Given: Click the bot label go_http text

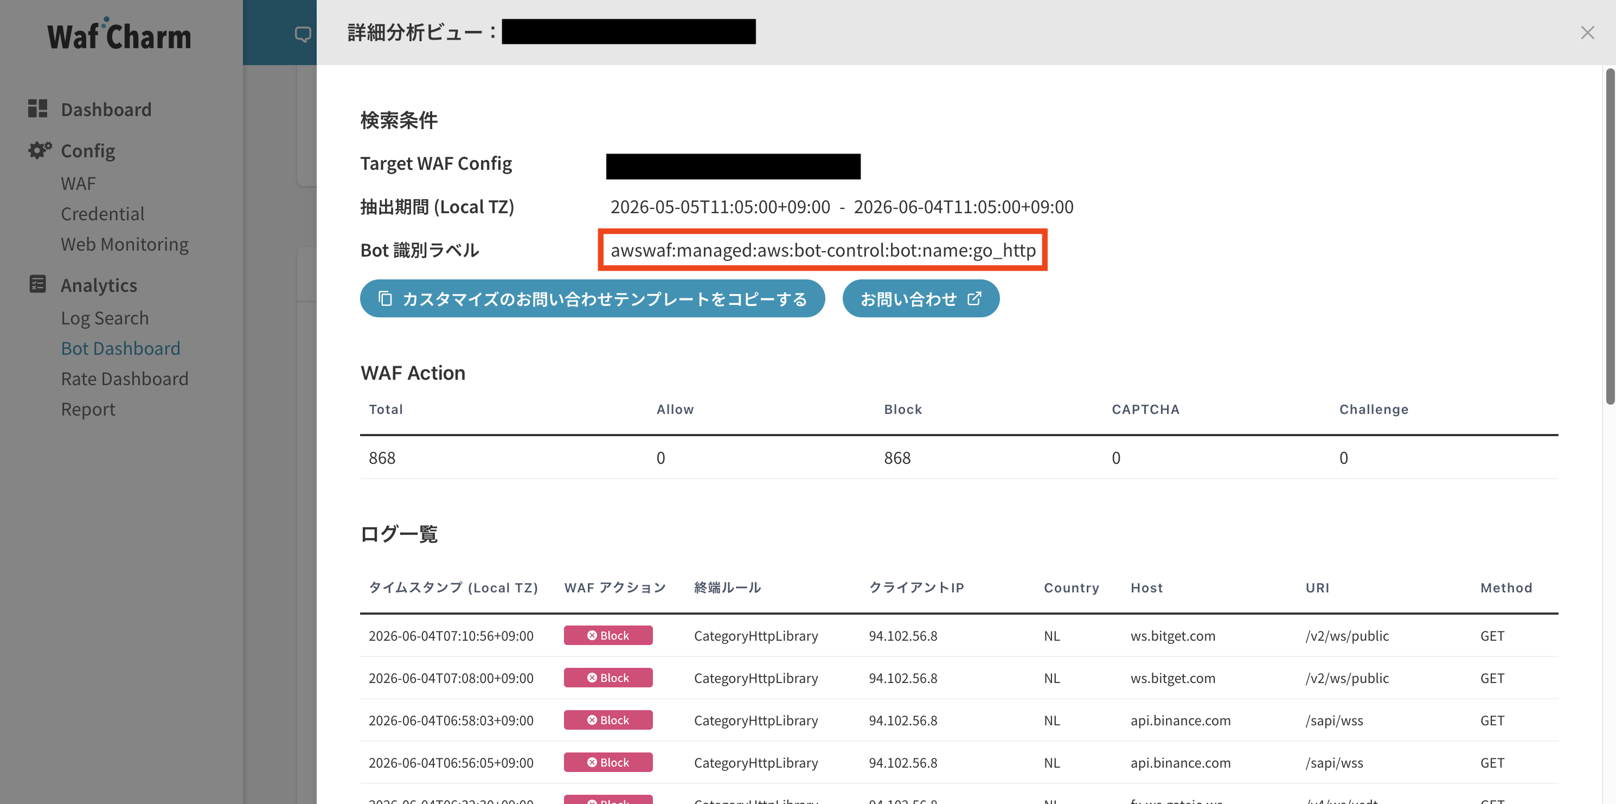Looking at the screenshot, I should tap(823, 251).
